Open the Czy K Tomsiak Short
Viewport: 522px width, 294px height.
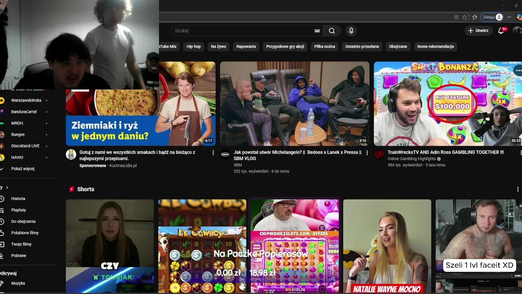110,246
